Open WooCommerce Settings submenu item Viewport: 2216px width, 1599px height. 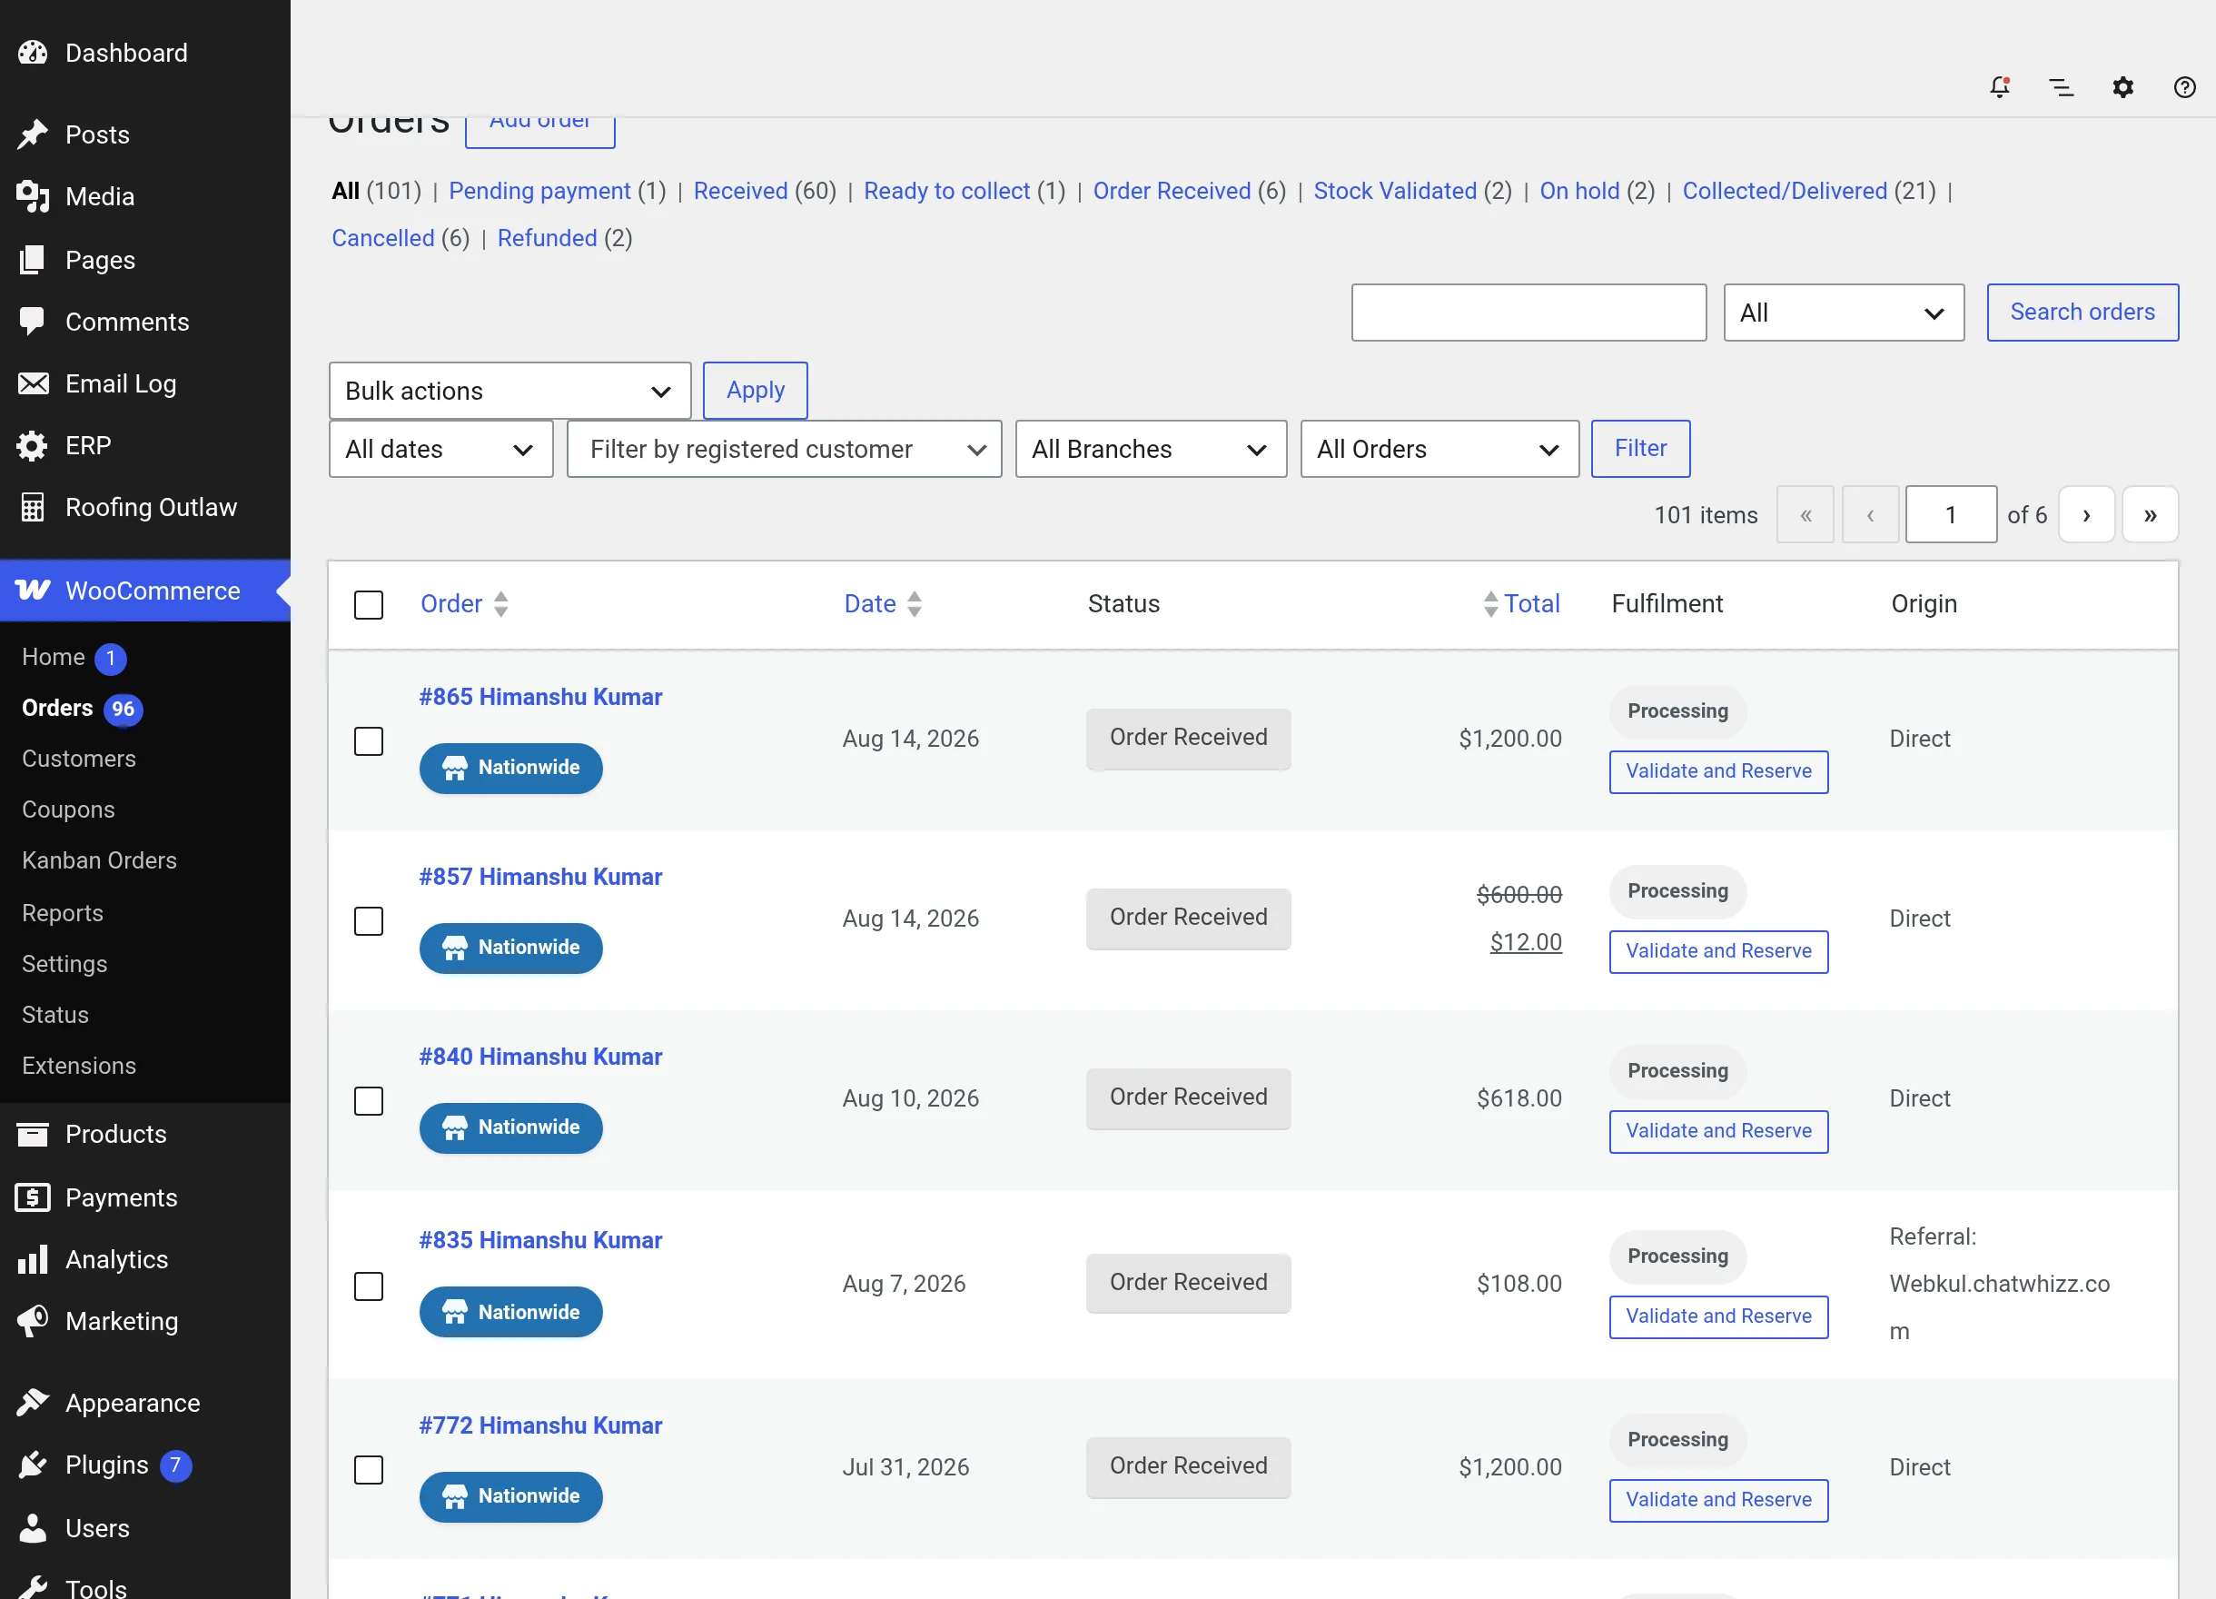(64, 964)
